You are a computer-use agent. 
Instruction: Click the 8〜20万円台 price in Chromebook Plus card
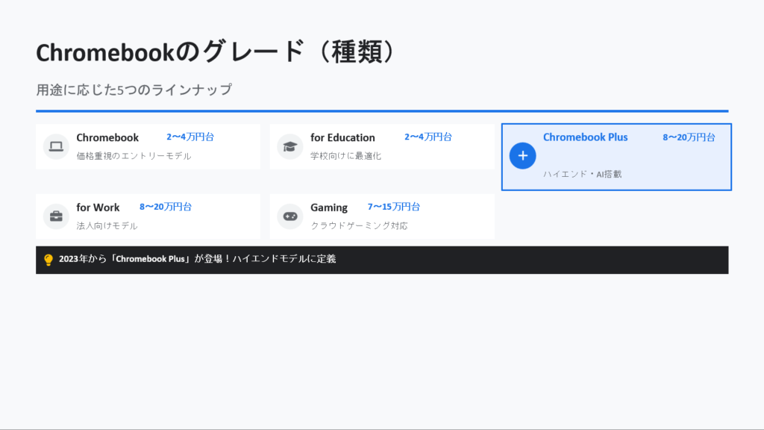coord(689,137)
